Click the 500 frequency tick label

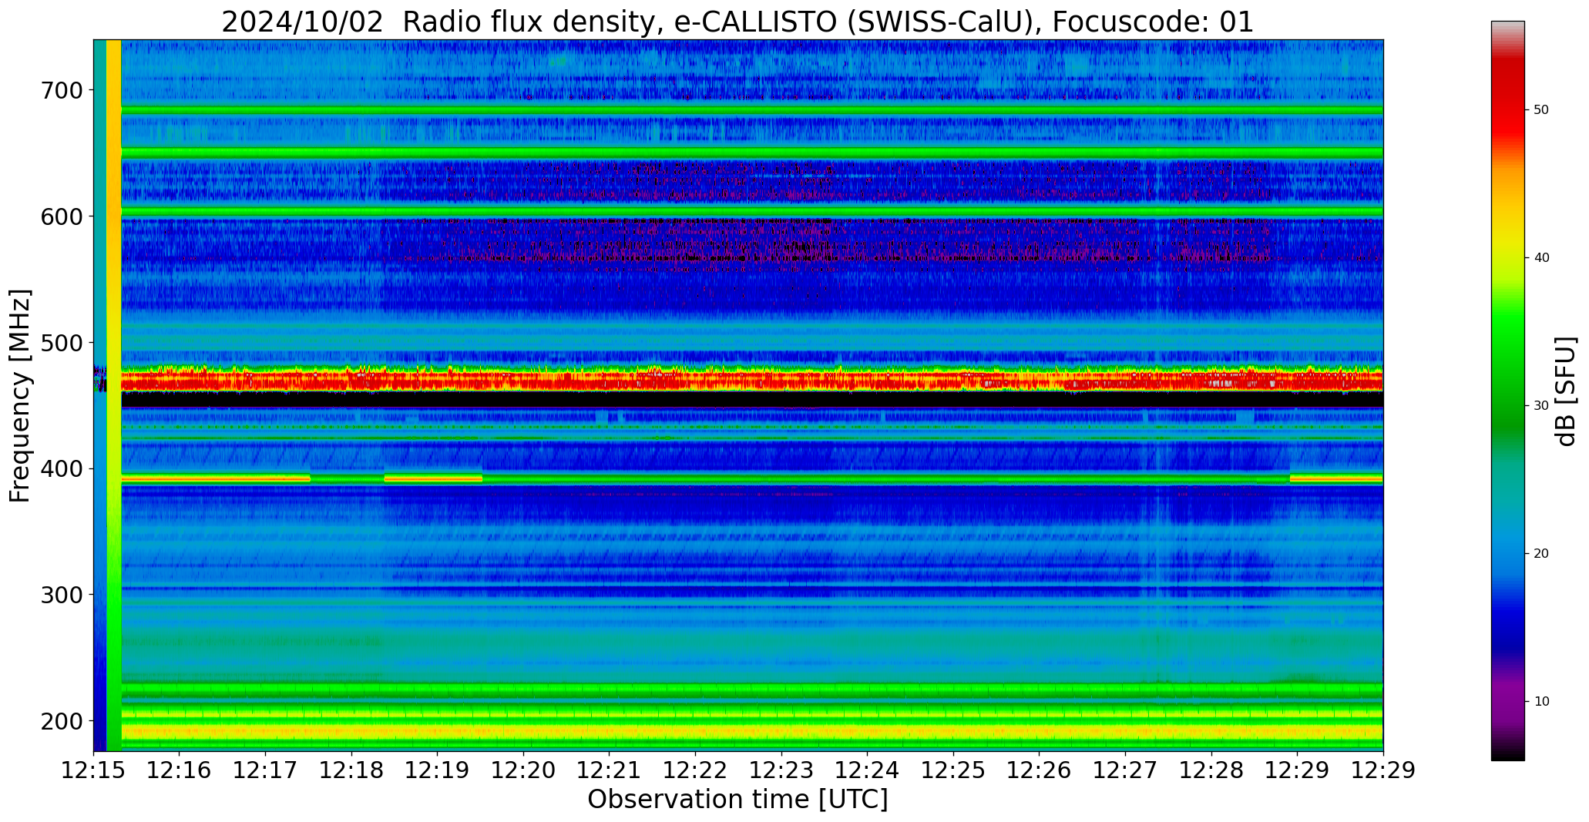coord(60,343)
